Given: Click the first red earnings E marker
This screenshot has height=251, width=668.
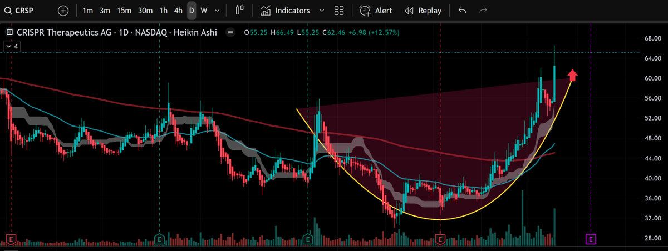Looking at the screenshot, I should click(x=11, y=239).
